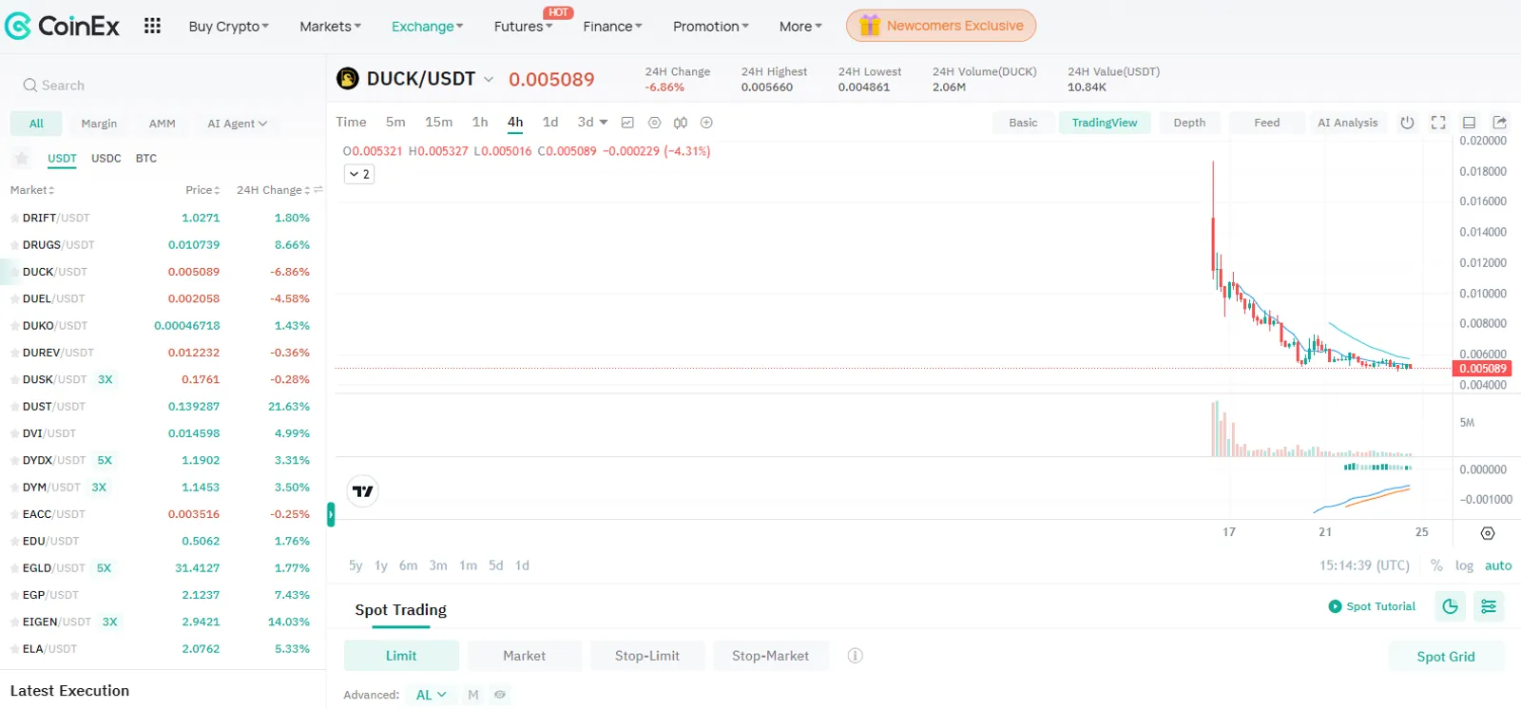
Task: Switch to the Depth chart tab
Action: coord(1189,123)
